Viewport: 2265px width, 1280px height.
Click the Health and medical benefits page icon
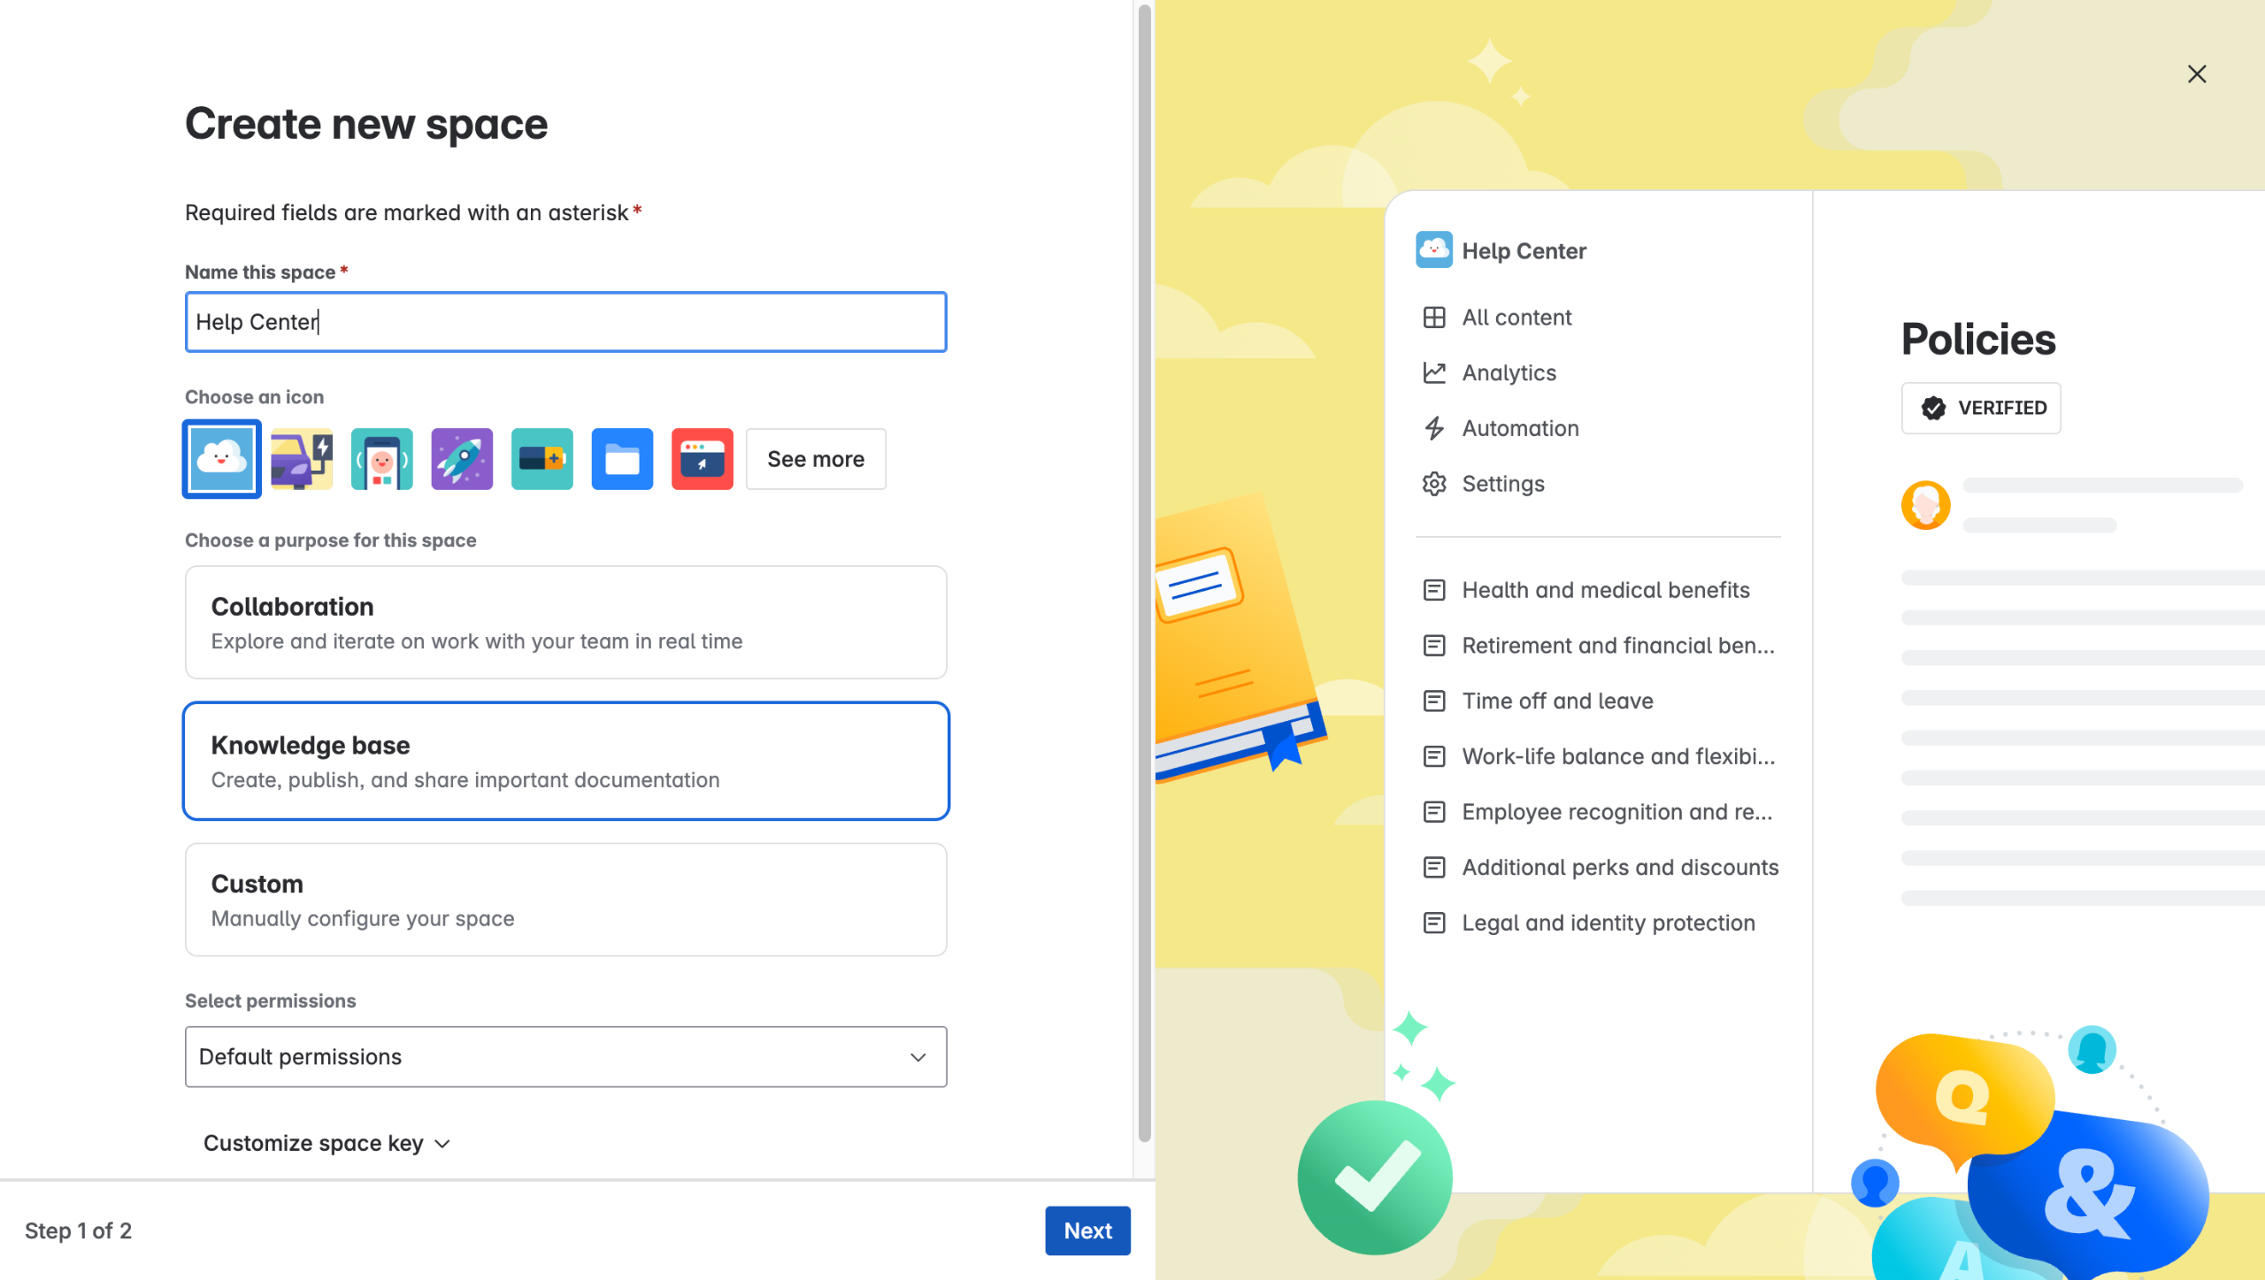1434,590
